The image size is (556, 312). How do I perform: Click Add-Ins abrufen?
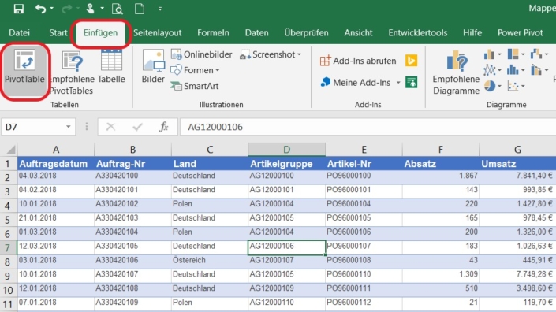[x=358, y=61]
